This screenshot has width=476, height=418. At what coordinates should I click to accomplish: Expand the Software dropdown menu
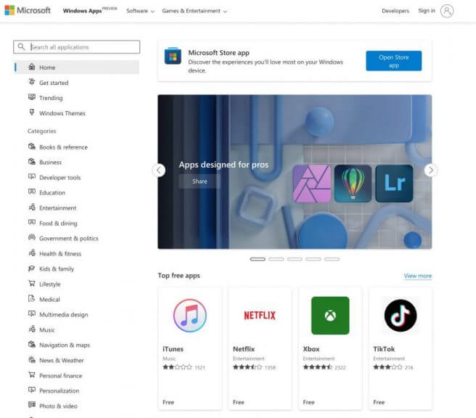[x=140, y=11]
